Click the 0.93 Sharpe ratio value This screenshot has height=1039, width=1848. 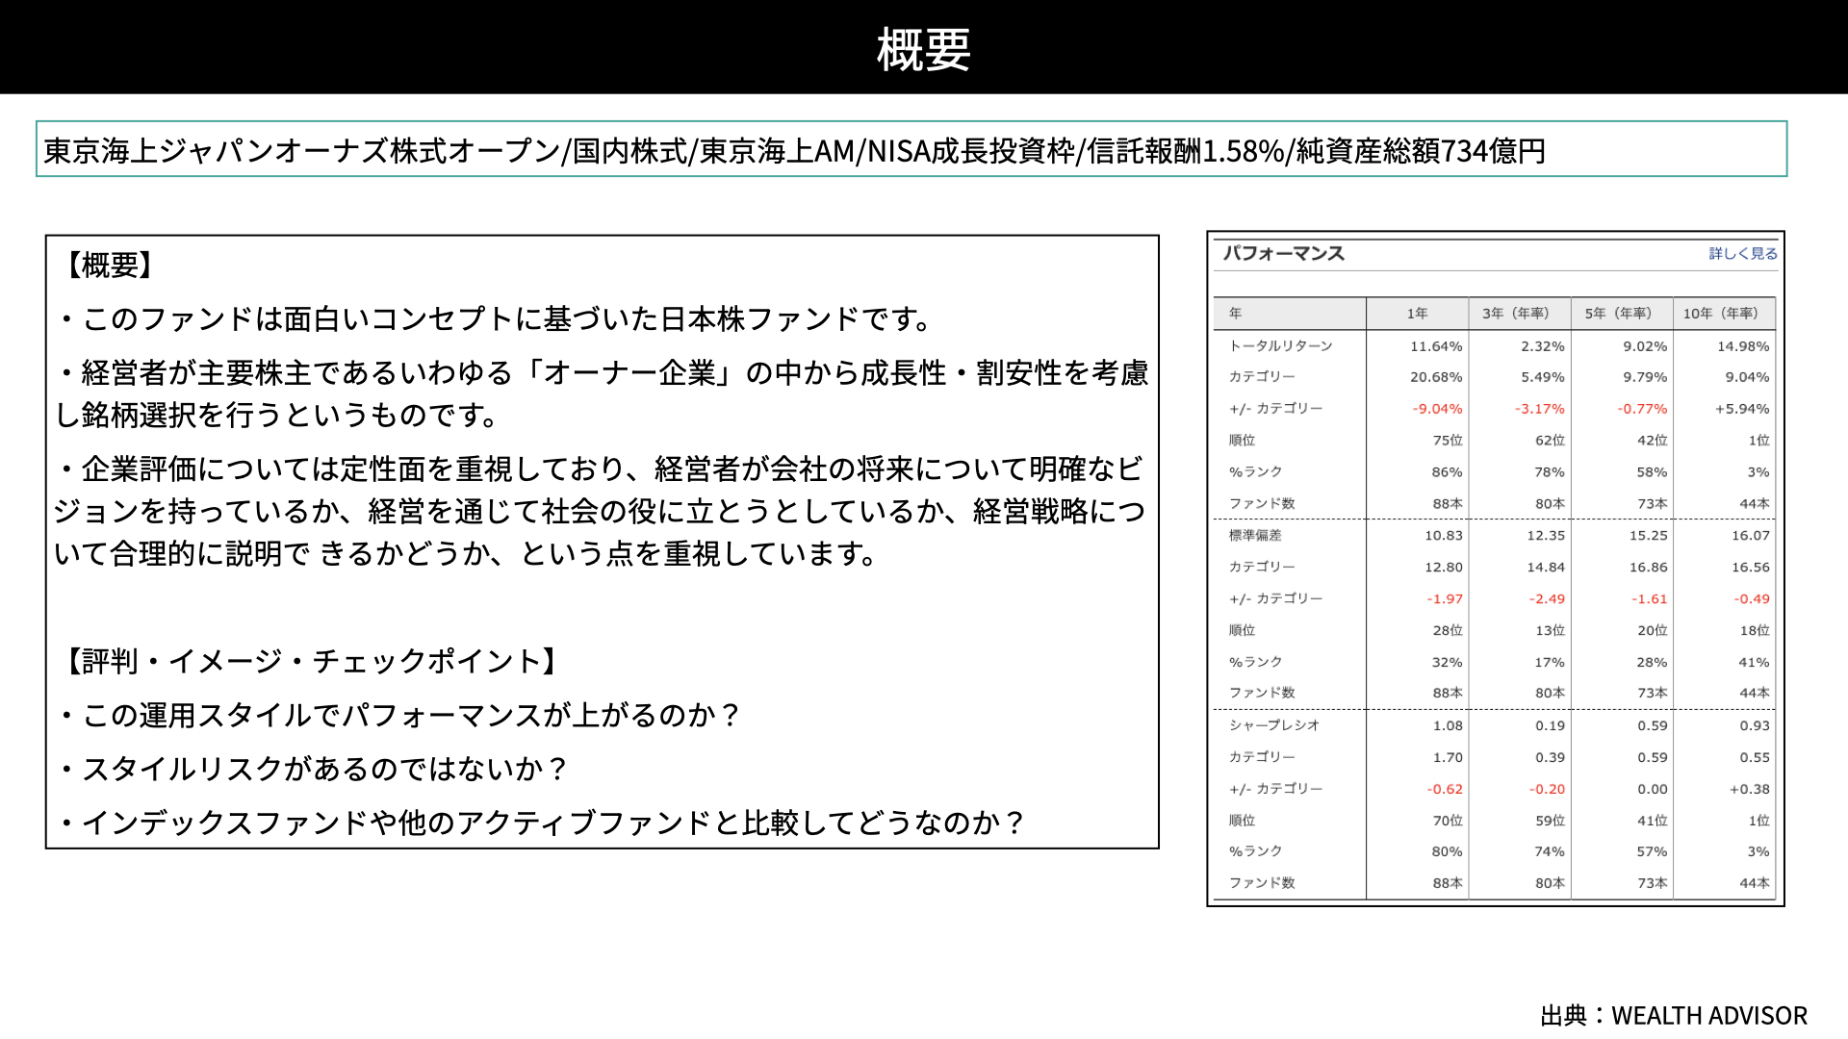(1755, 726)
